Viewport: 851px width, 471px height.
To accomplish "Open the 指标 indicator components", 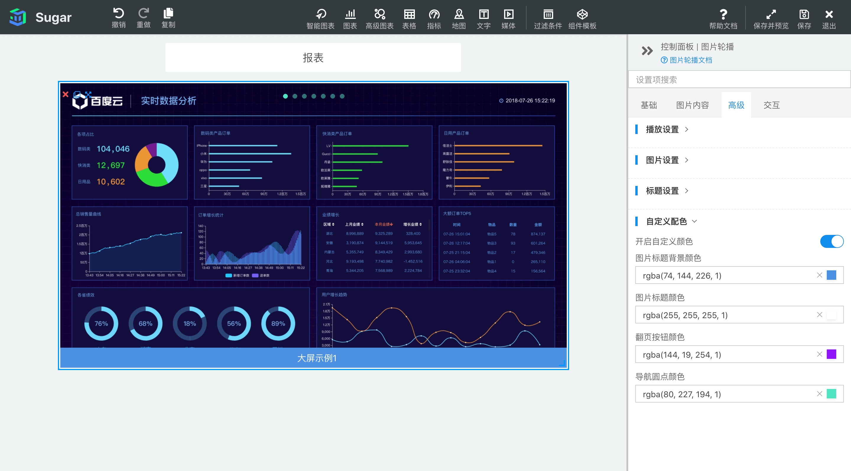I will 434,19.
